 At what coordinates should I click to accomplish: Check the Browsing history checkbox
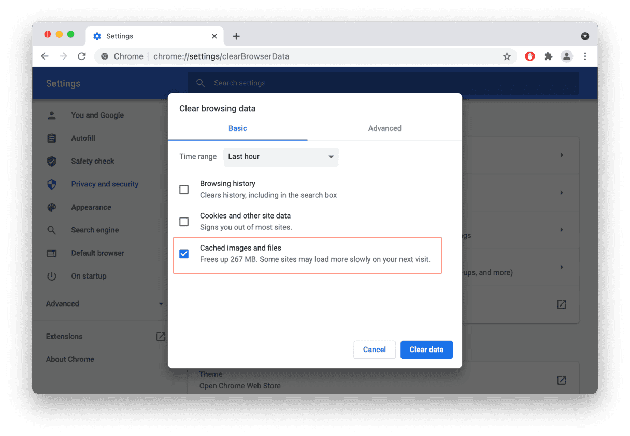pyautogui.click(x=184, y=190)
